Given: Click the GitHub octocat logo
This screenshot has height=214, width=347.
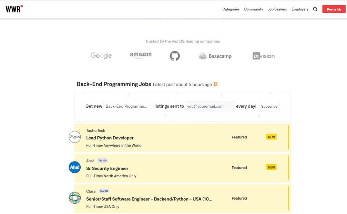Looking at the screenshot, I should click(175, 56).
